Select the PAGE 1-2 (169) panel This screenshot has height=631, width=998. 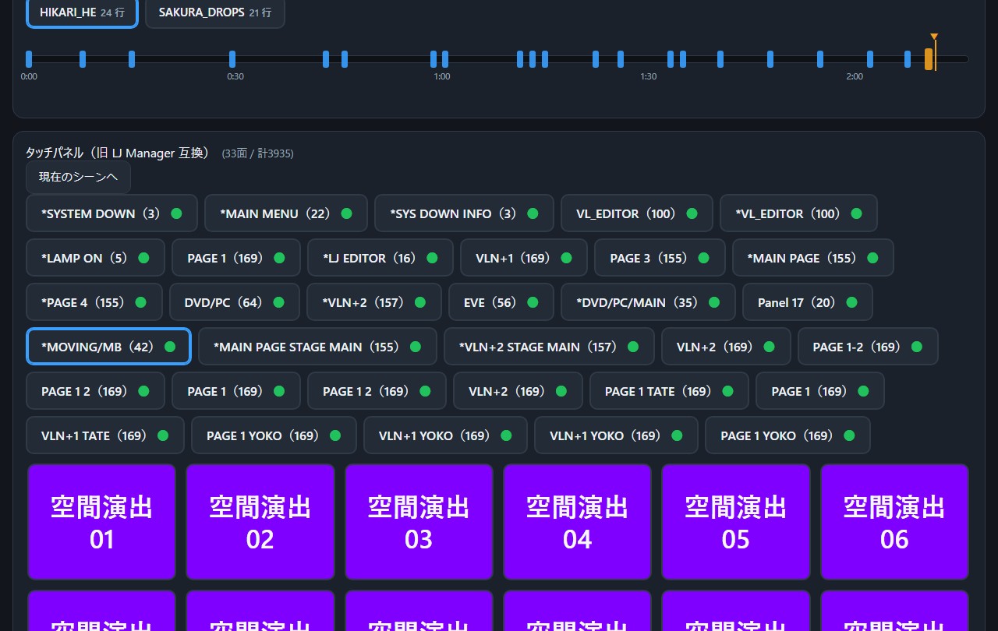tap(868, 347)
